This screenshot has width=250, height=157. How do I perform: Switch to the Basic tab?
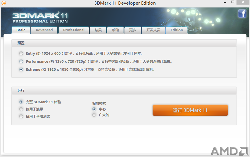point(21,30)
